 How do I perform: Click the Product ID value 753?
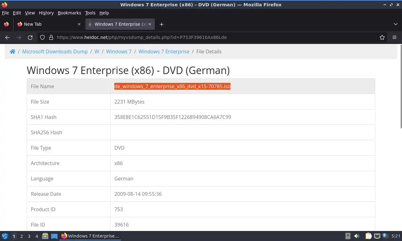tap(119, 209)
